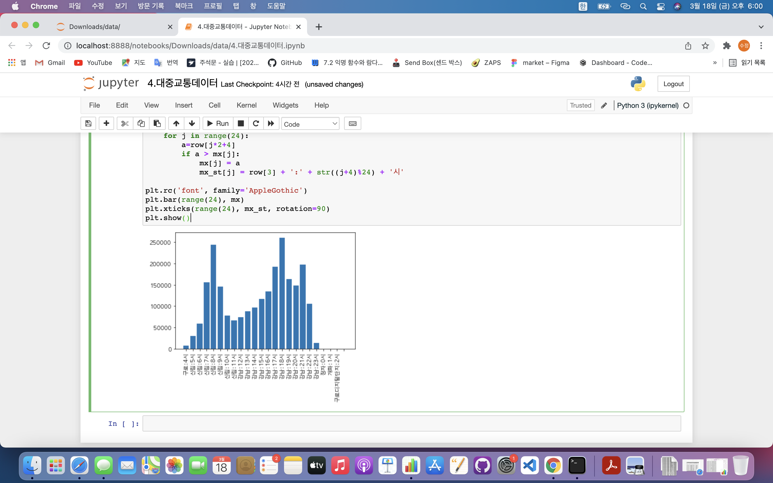Restart and run all with fast-forward icon
The image size is (773, 483).
(x=271, y=124)
